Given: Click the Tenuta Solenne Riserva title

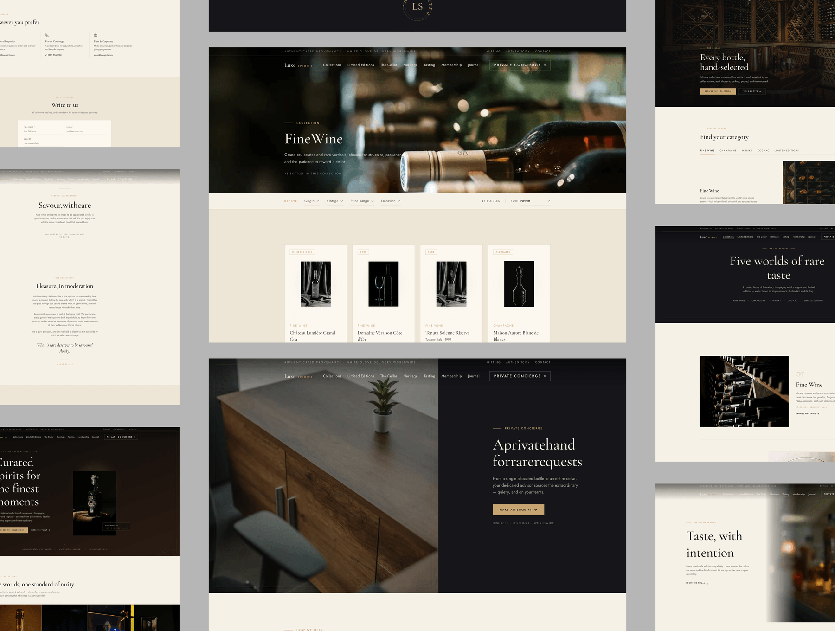Looking at the screenshot, I should coord(447,333).
